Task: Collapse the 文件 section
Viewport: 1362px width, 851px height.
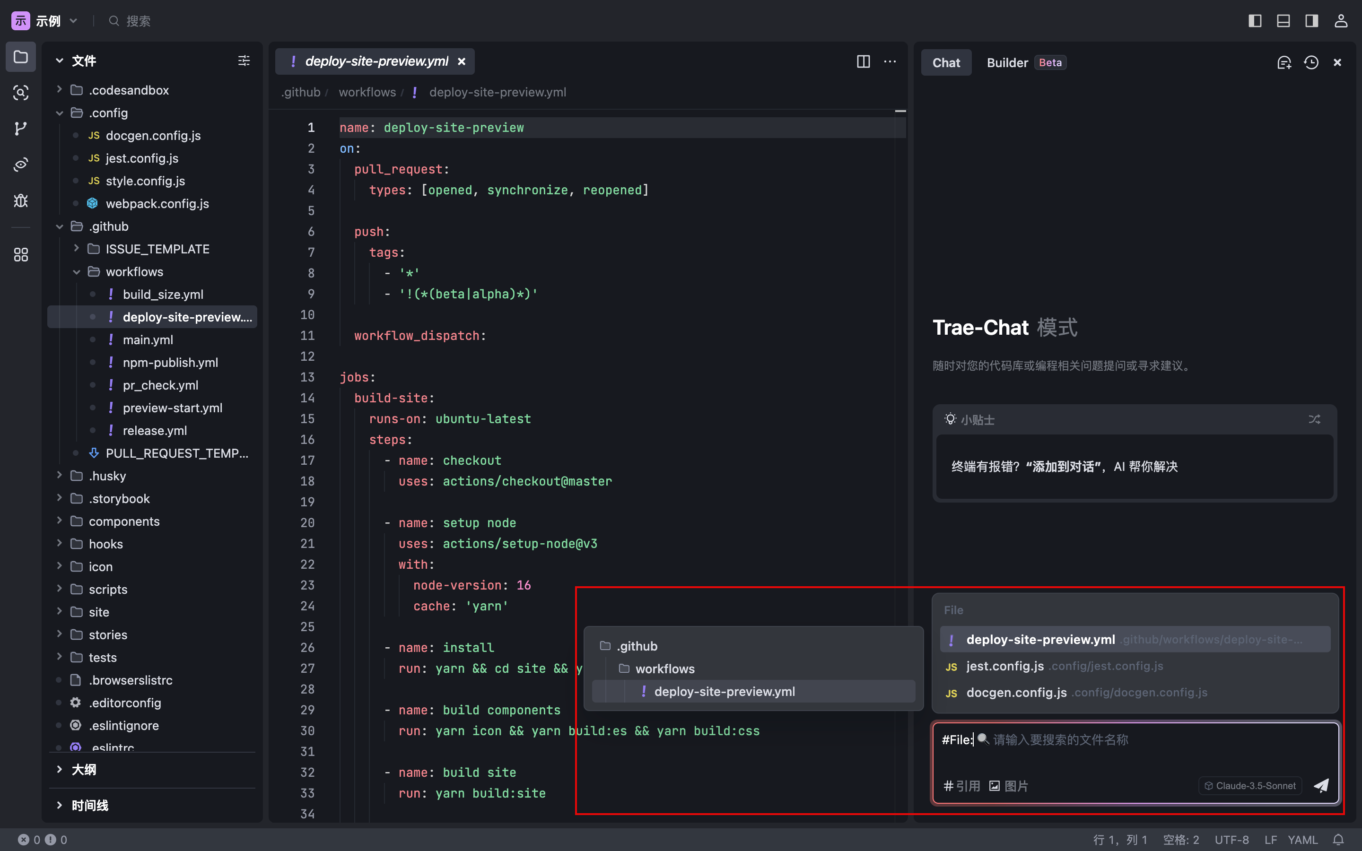Action: coord(59,60)
